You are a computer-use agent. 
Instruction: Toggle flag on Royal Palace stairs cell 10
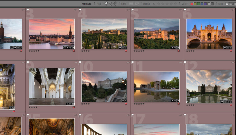[80, 62]
